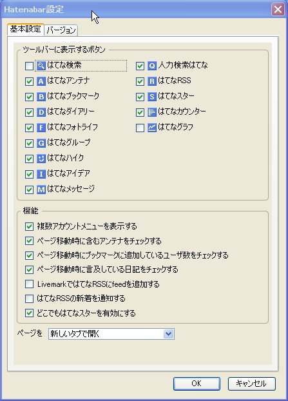288x401 pixels.
Task: Toggle 言及している日記をチェックする checkbox
Action: 29,269
